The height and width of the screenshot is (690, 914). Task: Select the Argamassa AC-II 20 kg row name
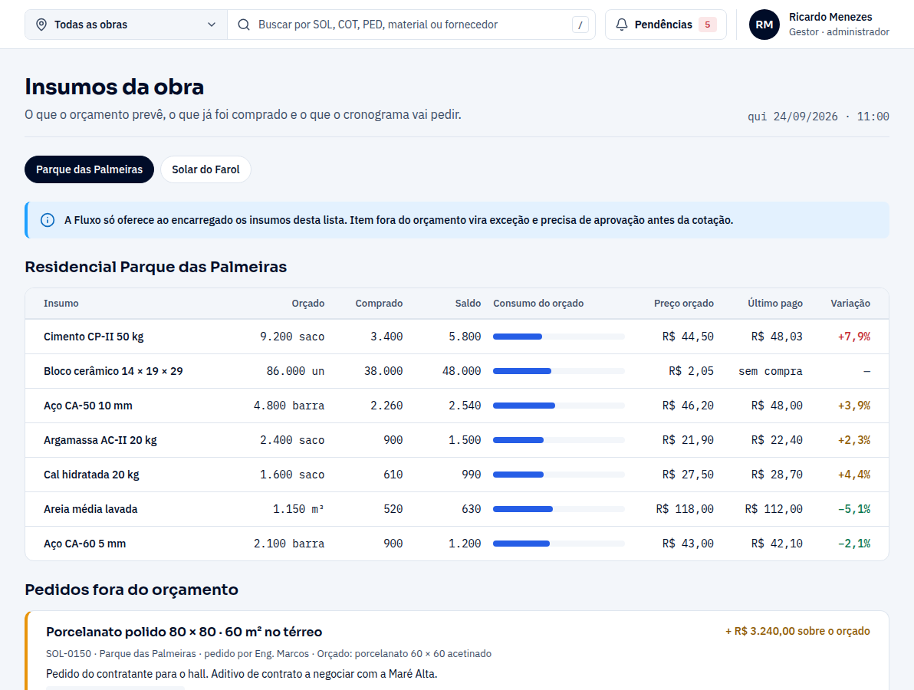coord(100,440)
